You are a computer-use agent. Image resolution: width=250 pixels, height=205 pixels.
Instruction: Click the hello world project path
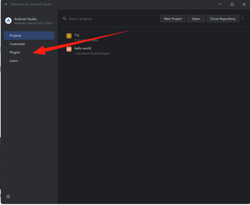coord(92,53)
